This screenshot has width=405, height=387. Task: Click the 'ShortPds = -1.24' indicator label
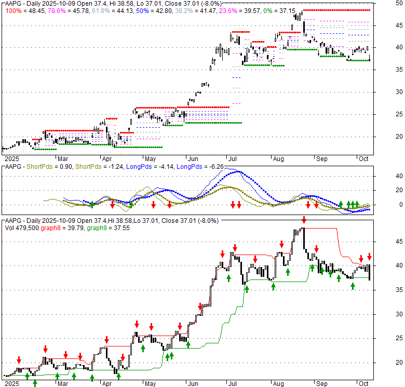click(99, 167)
